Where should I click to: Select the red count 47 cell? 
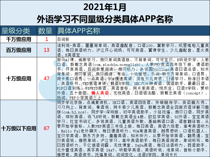click(47, 79)
